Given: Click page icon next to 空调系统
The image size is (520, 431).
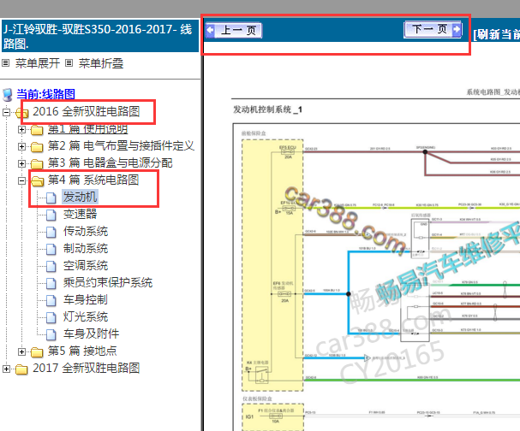Looking at the screenshot, I should [51, 266].
